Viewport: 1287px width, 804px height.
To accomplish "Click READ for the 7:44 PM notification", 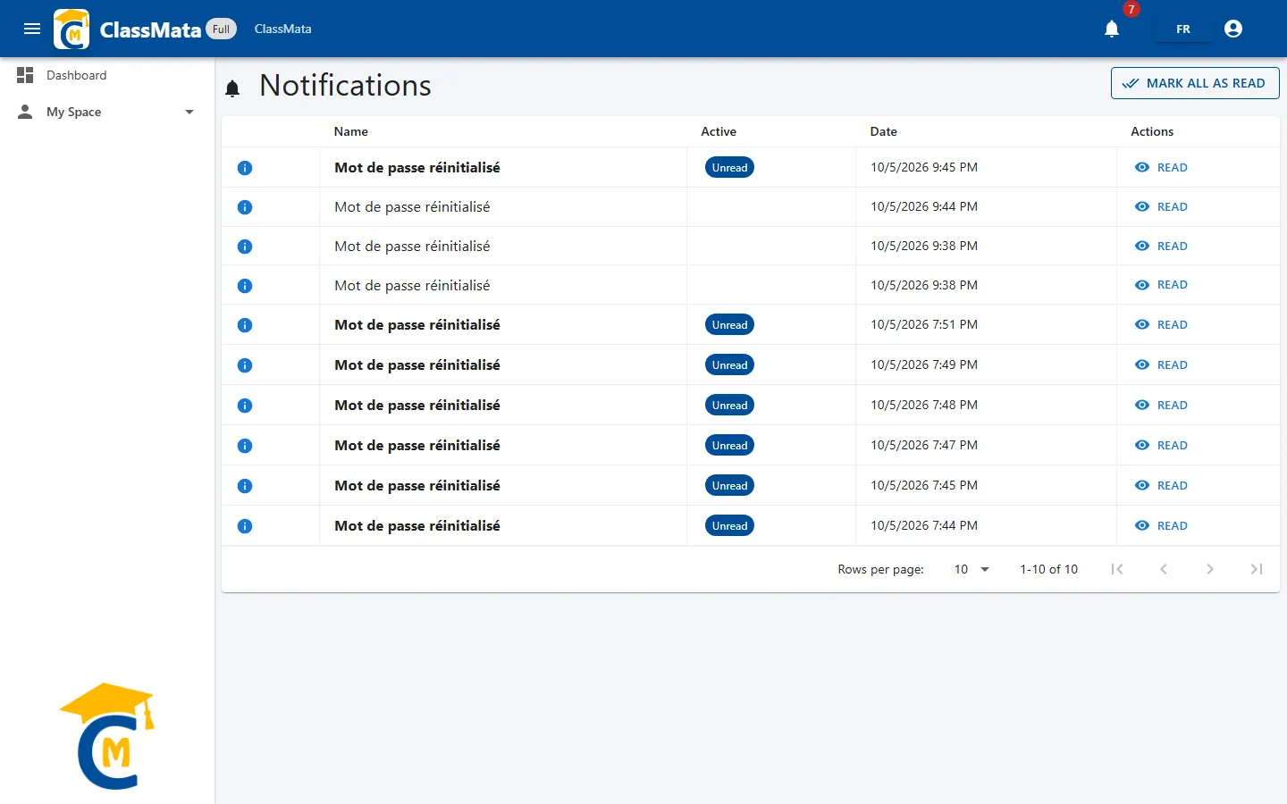I will click(x=1161, y=525).
